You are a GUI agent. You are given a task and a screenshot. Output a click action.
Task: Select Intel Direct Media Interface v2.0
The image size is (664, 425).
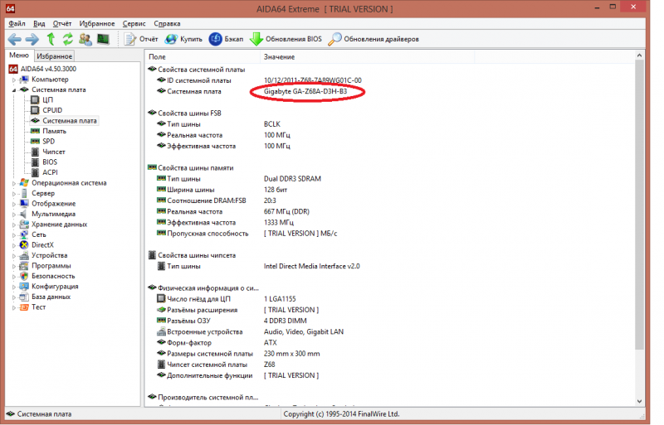click(312, 267)
